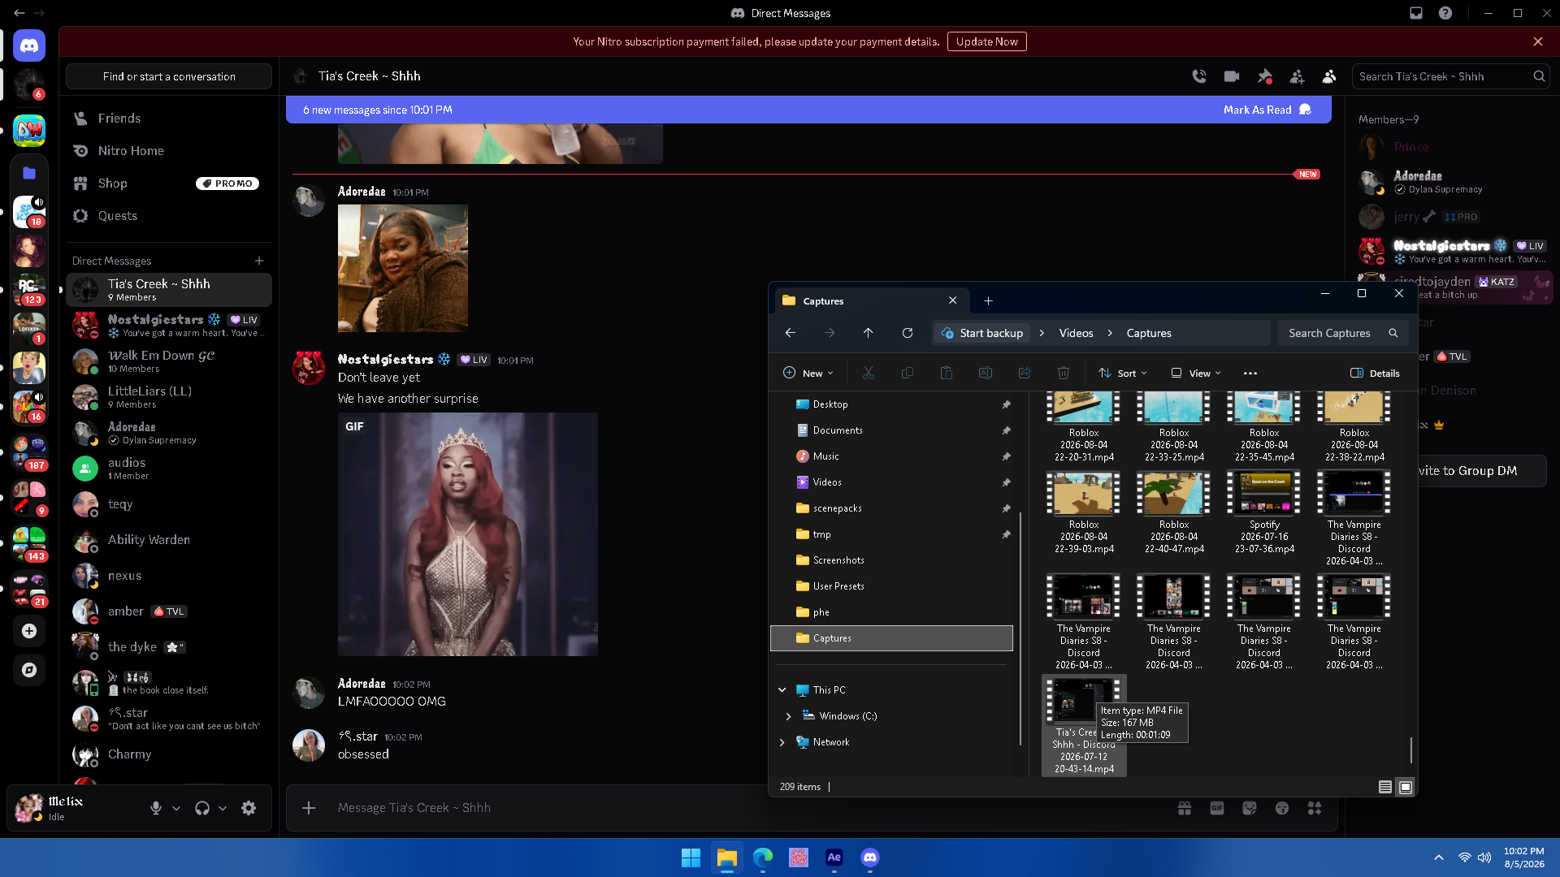This screenshot has width=1560, height=877.
Task: Collapse the This PC tree node
Action: 782,690
